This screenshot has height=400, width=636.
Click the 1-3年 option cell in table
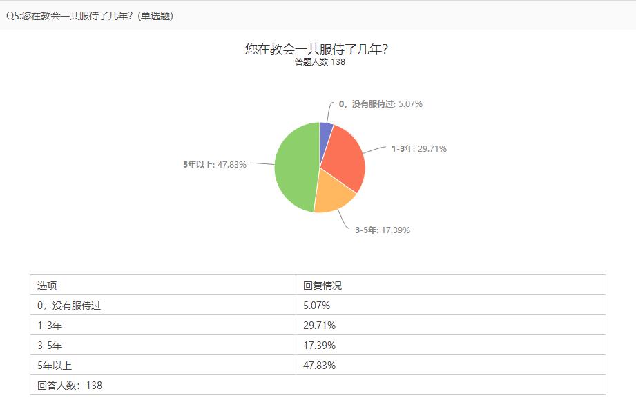pos(52,326)
